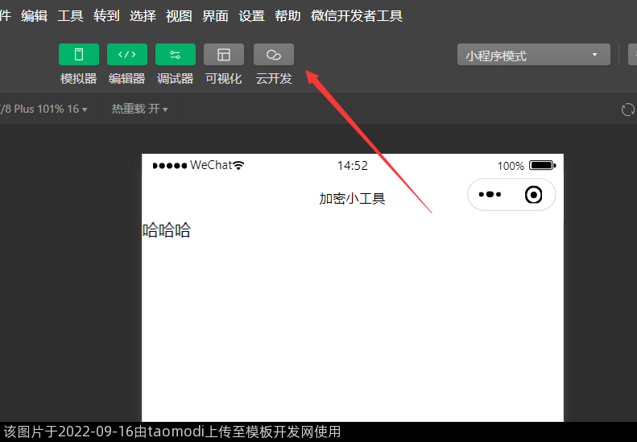
Task: Click the 加密小工具 navigation title
Action: pos(352,199)
